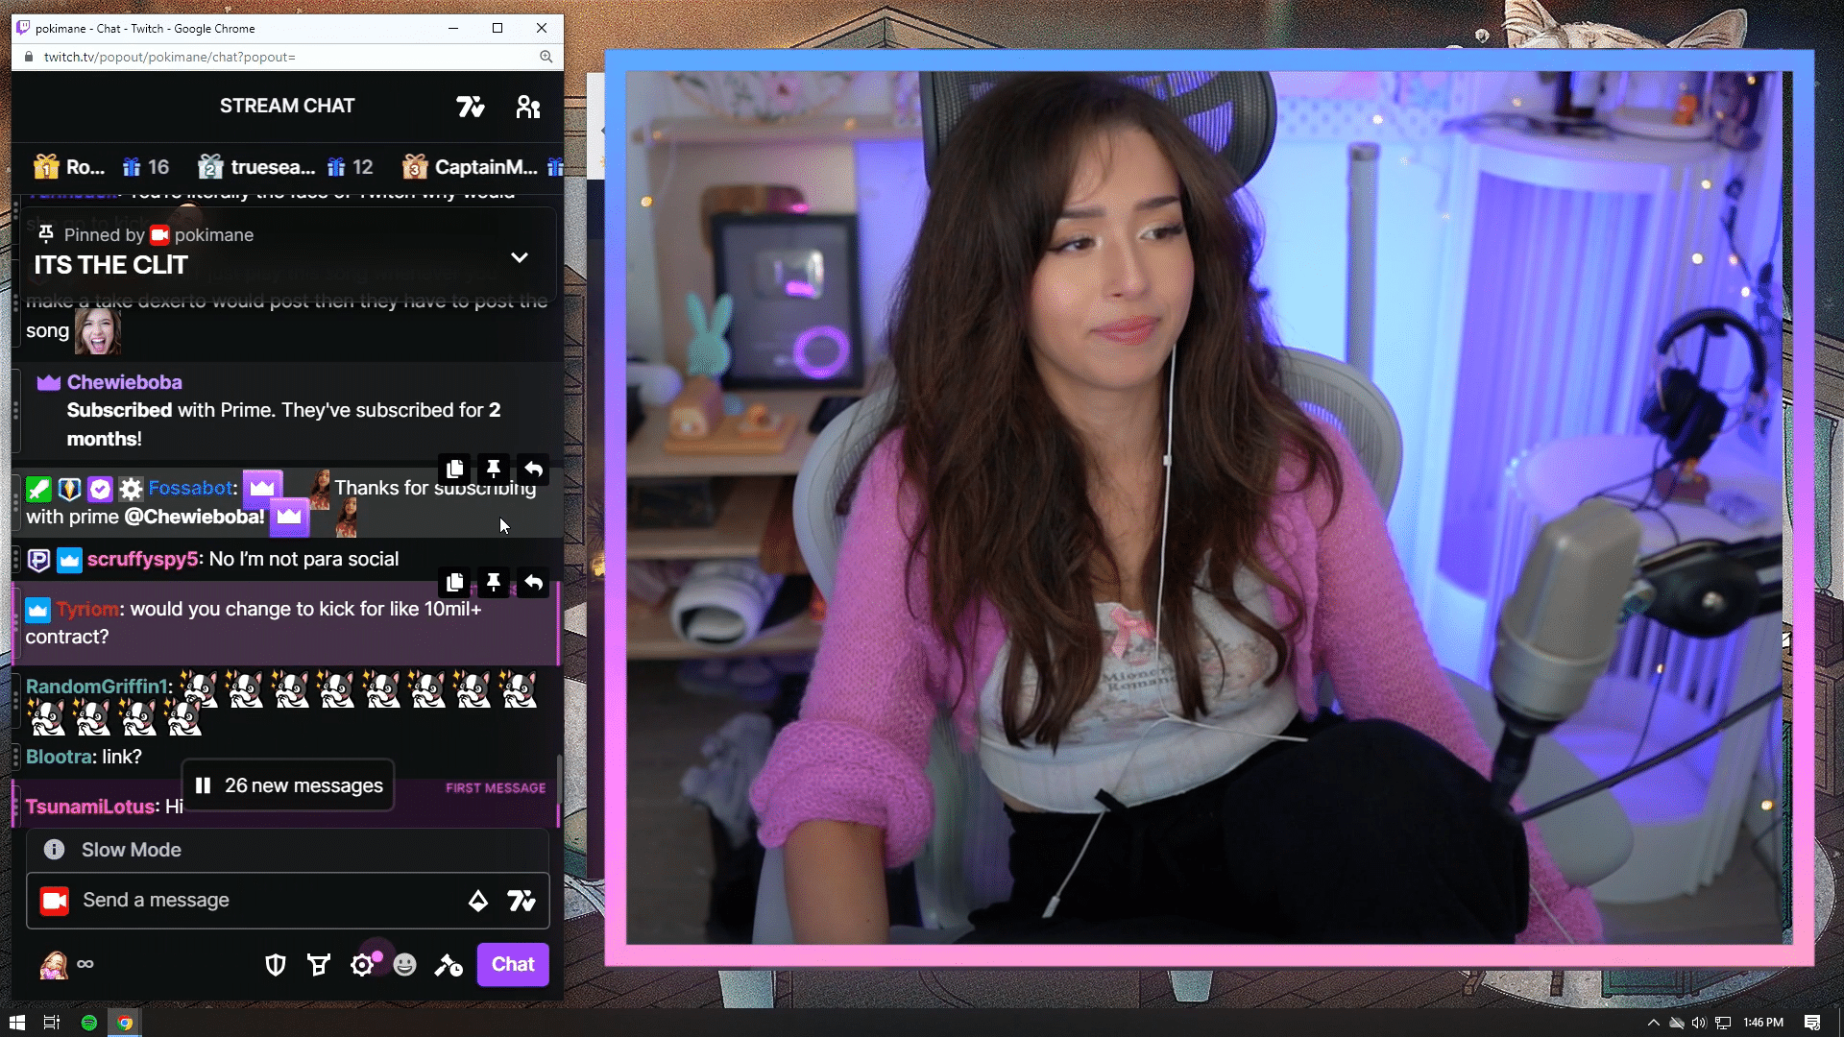Open the chat filters funnel icon
1844x1037 pixels.
[x=319, y=964]
